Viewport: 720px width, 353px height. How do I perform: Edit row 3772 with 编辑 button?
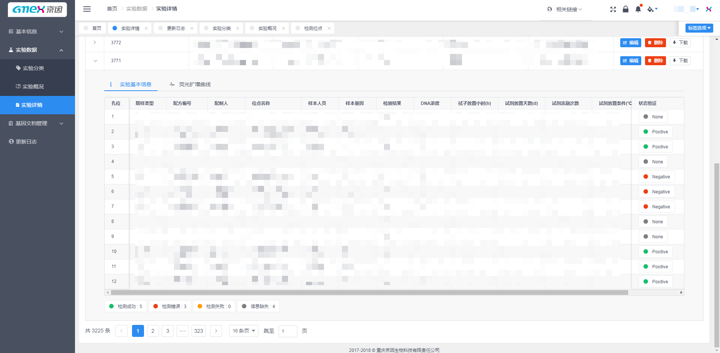631,43
